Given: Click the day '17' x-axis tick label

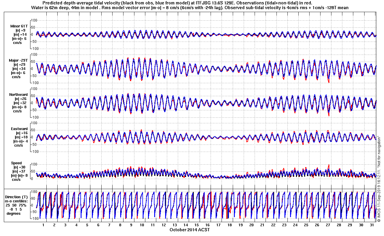Looking at the screenshot, I should pos(219,225).
